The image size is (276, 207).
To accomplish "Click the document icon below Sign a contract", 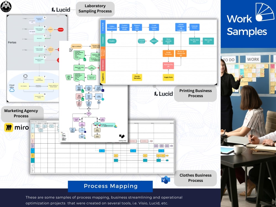I will click(71, 50).
